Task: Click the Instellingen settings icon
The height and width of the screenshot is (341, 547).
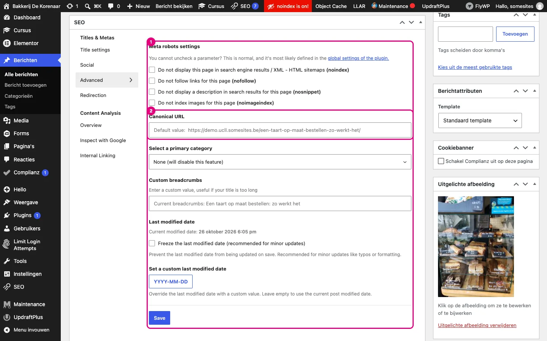Action: coord(6,274)
